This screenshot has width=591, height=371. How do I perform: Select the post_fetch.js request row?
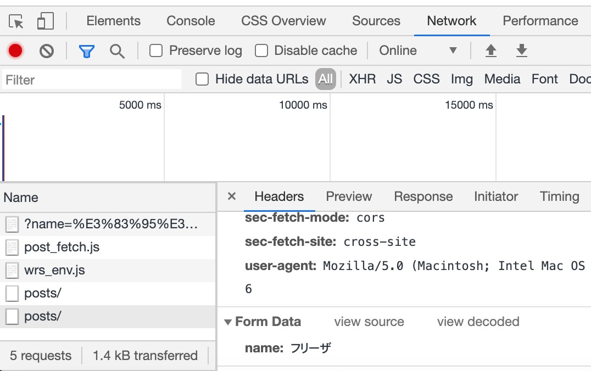pos(108,248)
